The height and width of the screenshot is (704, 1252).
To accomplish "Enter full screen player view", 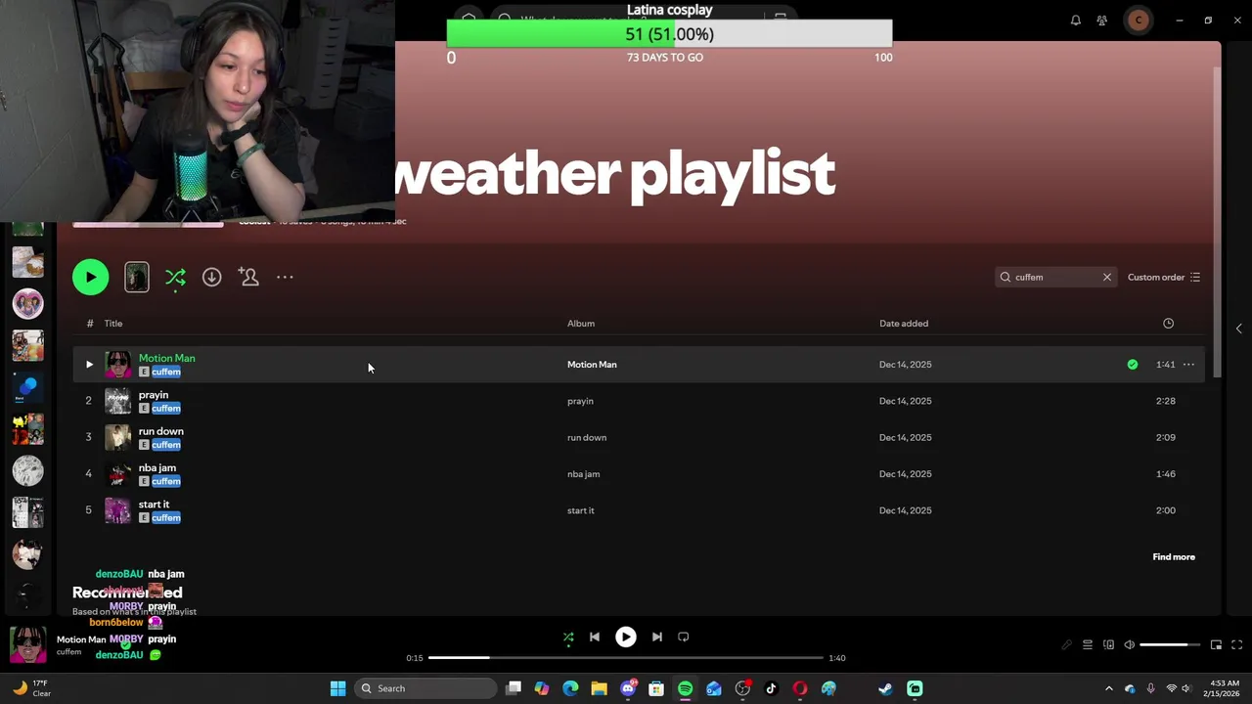I will tap(1236, 644).
